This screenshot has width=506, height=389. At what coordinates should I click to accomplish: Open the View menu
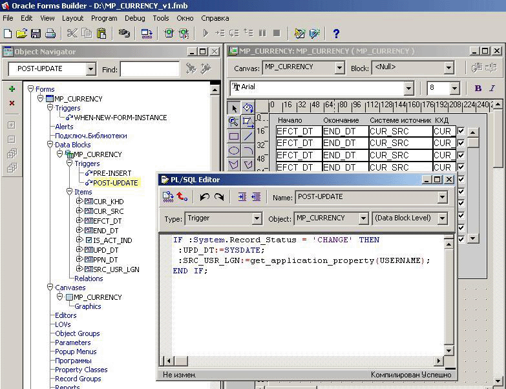tap(47, 18)
